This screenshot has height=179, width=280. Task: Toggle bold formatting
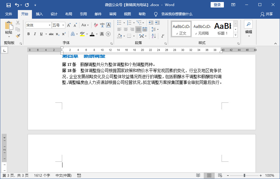click(x=28, y=34)
